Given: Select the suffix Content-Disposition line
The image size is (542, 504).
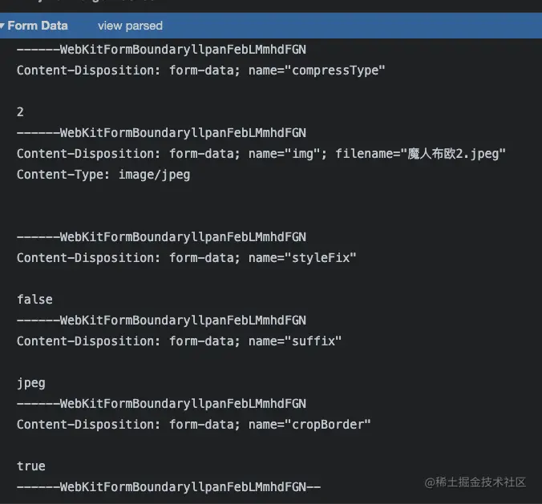Looking at the screenshot, I should click(179, 341).
